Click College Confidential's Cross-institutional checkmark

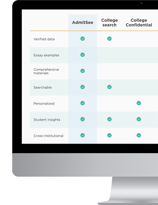click(x=139, y=135)
